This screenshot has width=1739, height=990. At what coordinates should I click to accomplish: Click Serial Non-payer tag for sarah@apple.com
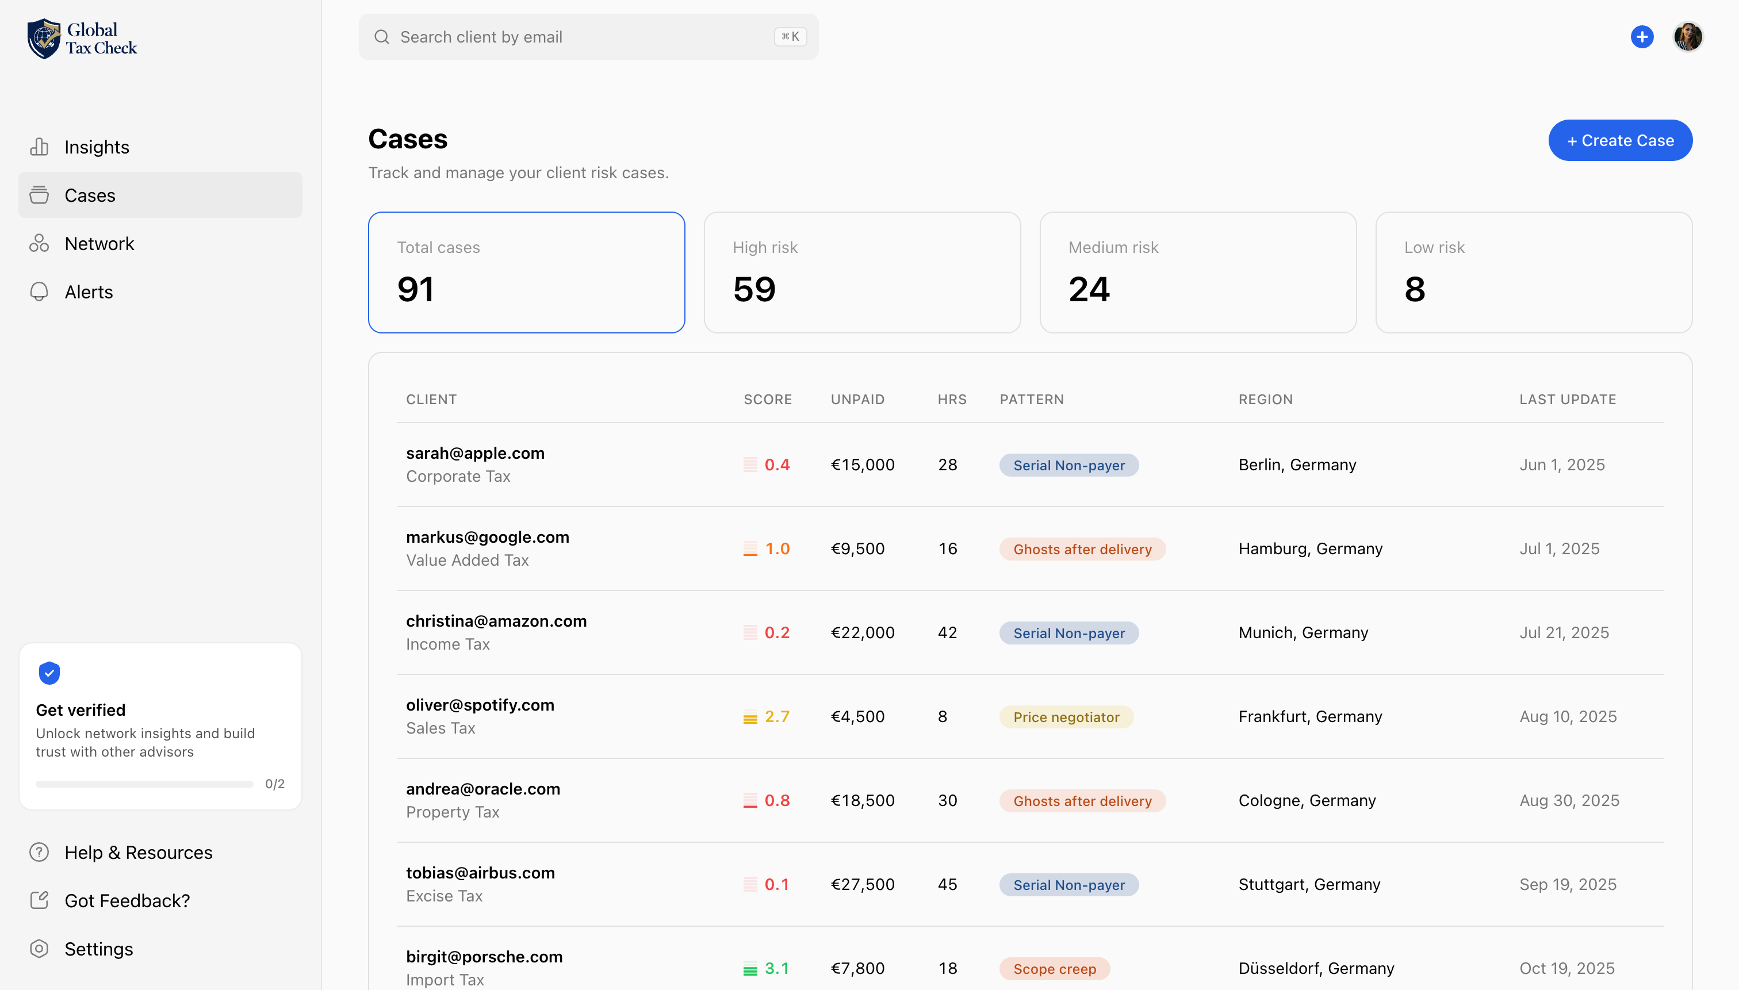(1068, 465)
